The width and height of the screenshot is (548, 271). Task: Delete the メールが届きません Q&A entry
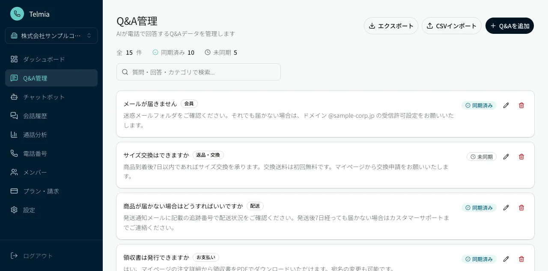[x=521, y=105]
